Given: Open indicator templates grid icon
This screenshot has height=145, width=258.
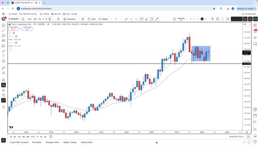Looking at the screenshot, I should (x=83, y=19).
